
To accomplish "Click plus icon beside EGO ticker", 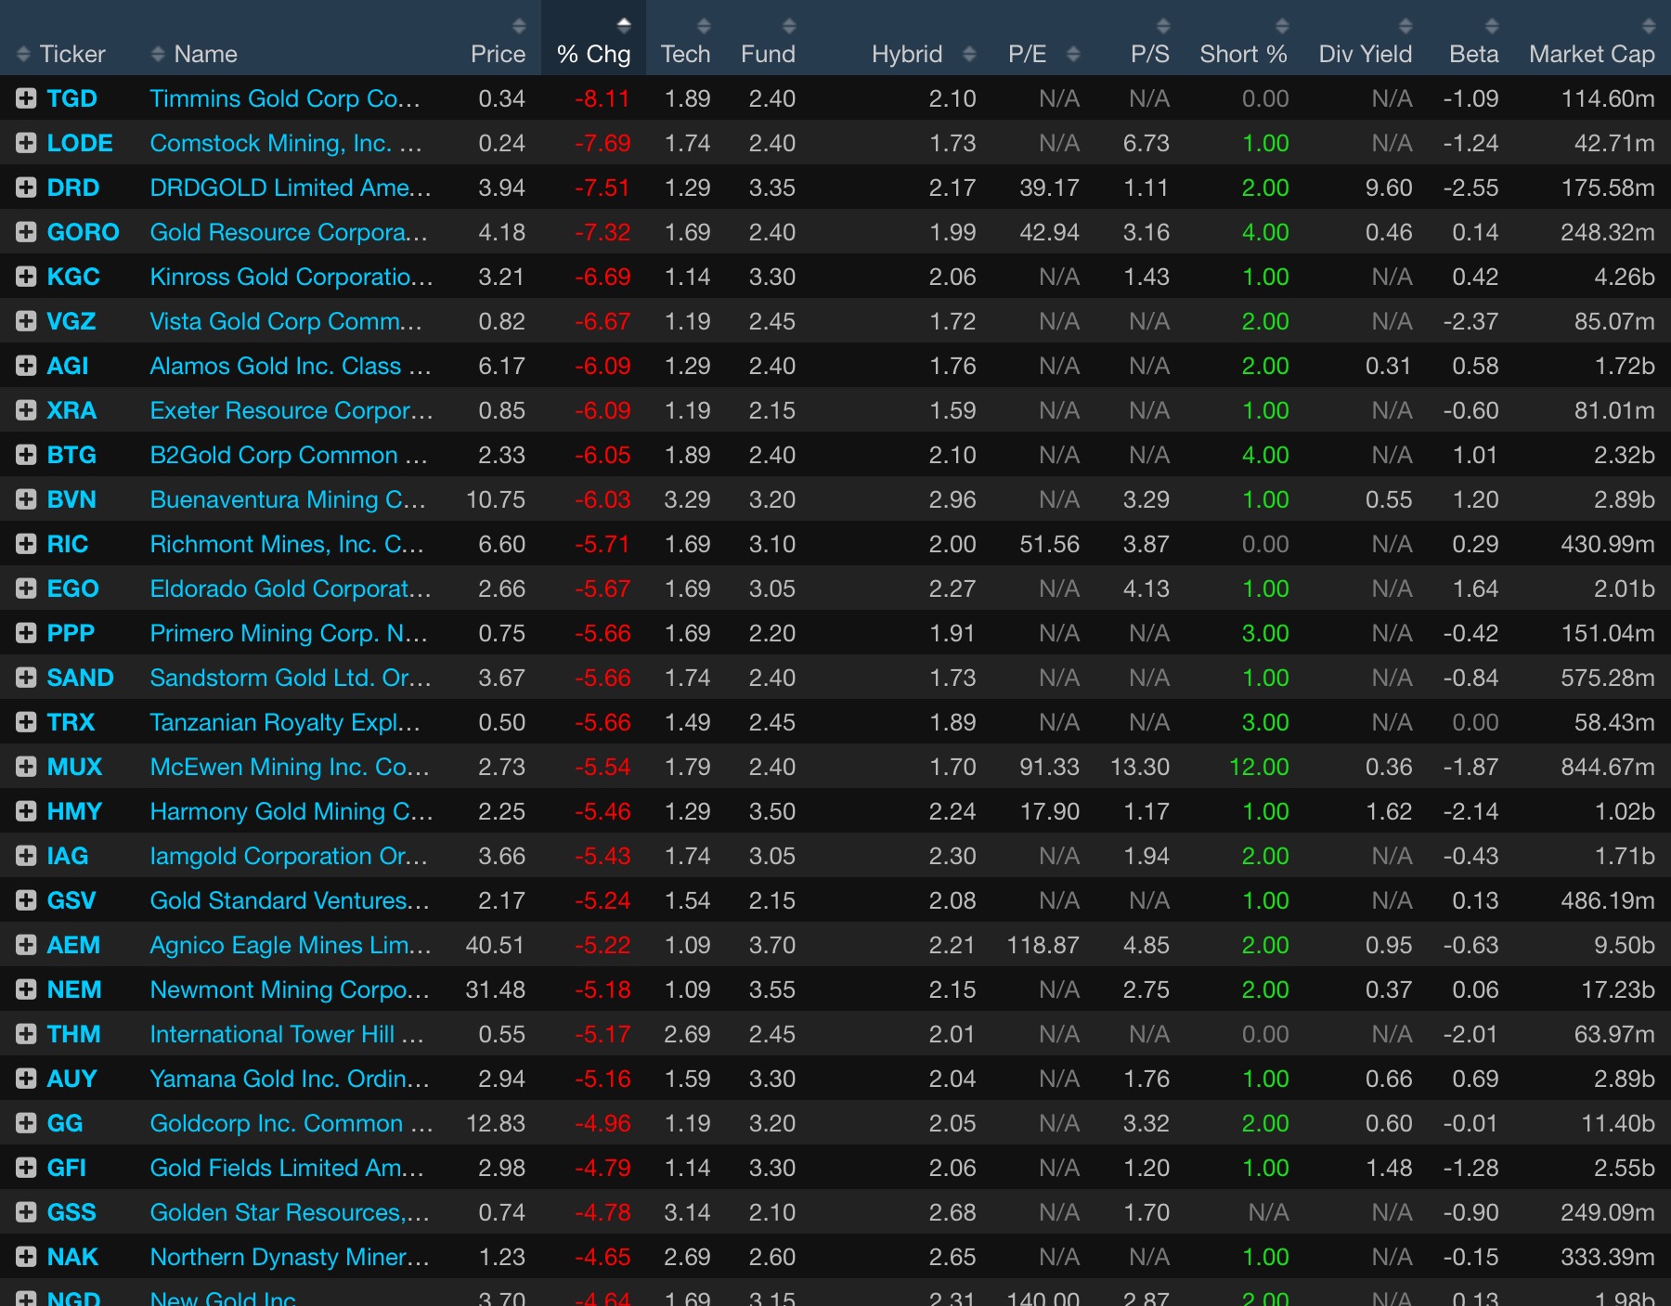I will [26, 588].
